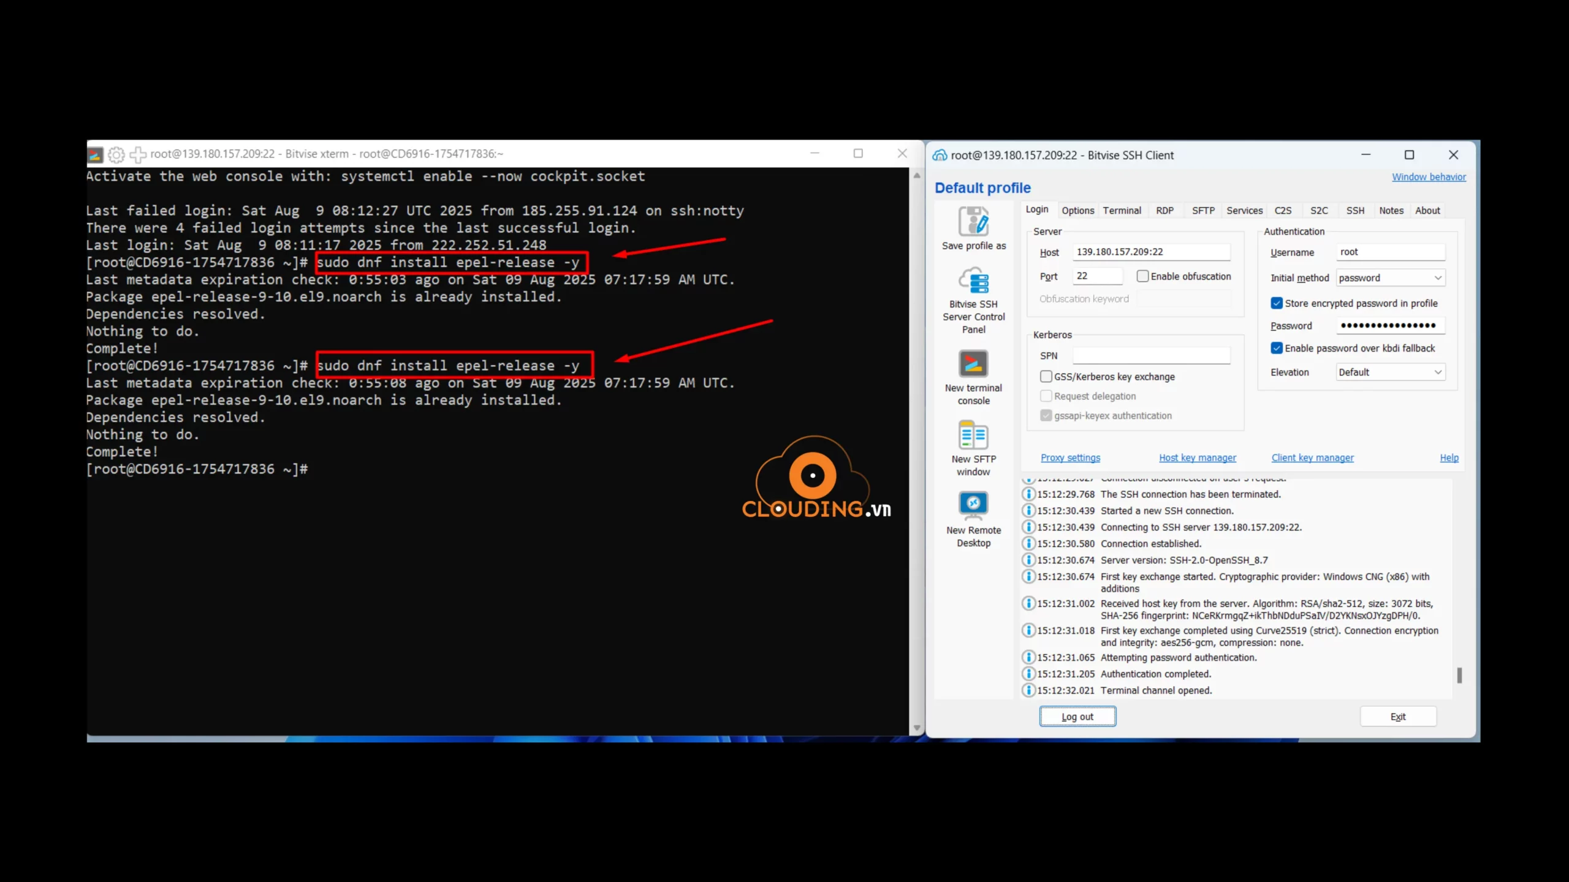Open Proxy settings link

pyautogui.click(x=1070, y=458)
